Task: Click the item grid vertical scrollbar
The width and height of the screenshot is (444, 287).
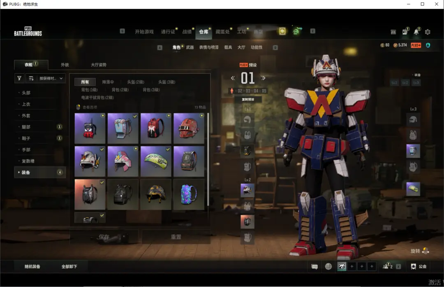Action: 208,159
